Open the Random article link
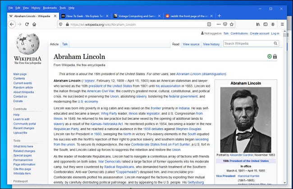The height and width of the screenshot is (189, 293). click(x=23, y=87)
